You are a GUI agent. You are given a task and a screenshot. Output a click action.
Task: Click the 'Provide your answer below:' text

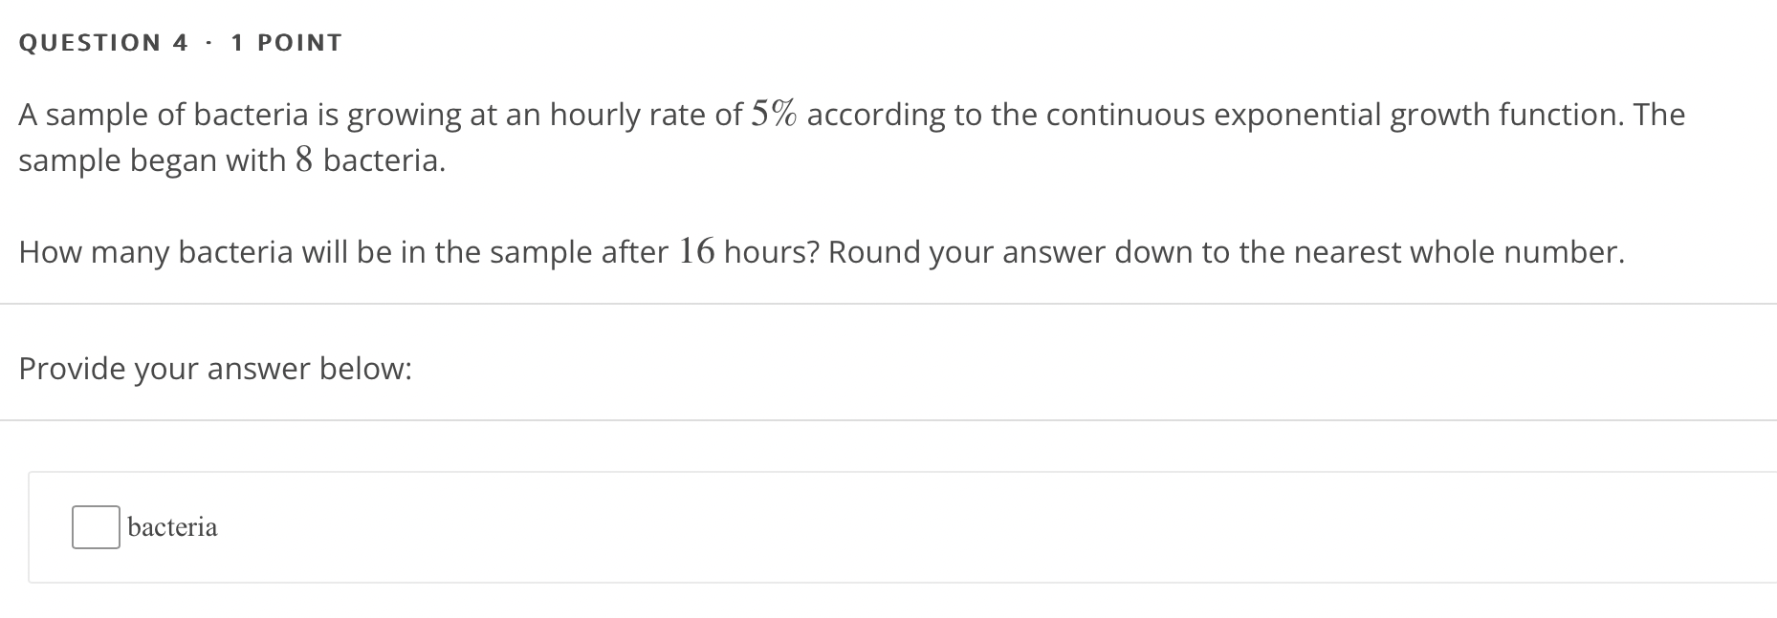(215, 368)
